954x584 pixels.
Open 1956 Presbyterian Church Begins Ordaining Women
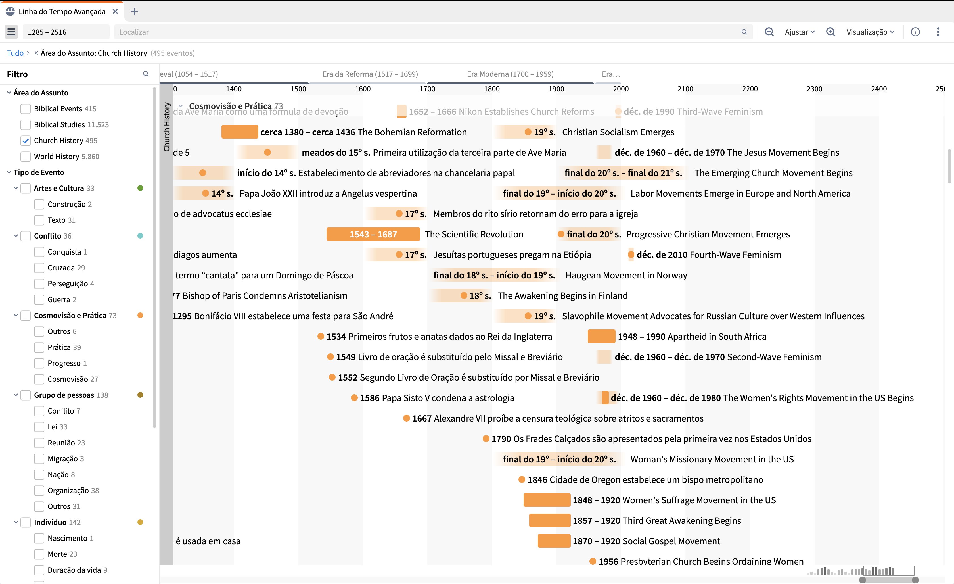coord(701,561)
